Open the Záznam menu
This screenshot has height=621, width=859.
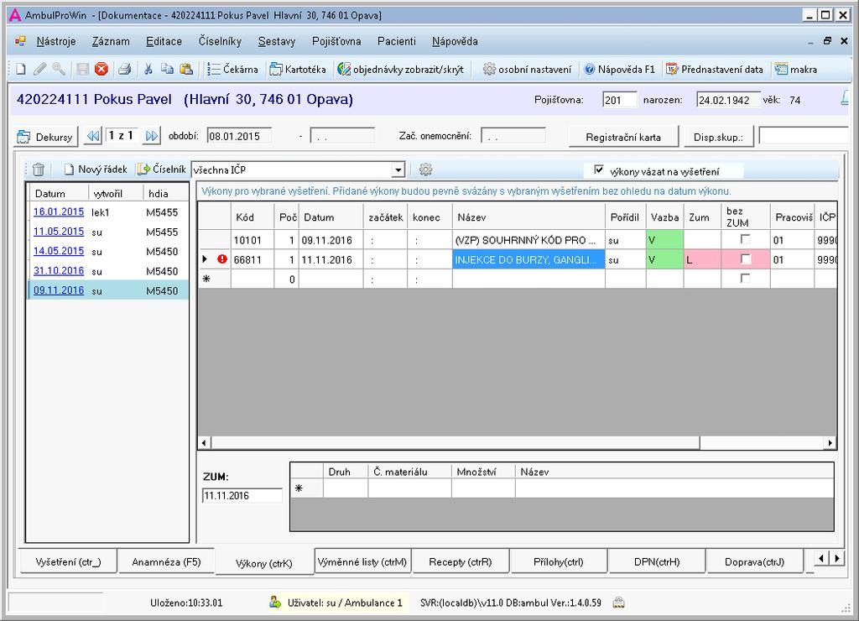(111, 41)
